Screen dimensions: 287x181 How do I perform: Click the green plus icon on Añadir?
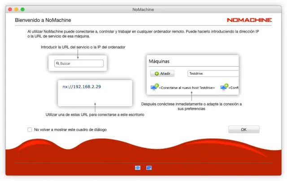(x=157, y=74)
